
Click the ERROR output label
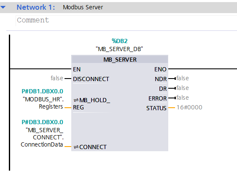click(x=157, y=98)
